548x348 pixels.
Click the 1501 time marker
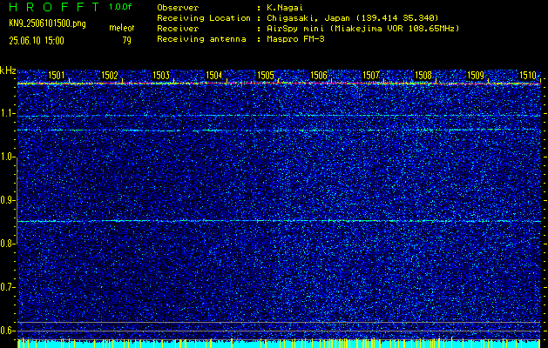coord(57,76)
